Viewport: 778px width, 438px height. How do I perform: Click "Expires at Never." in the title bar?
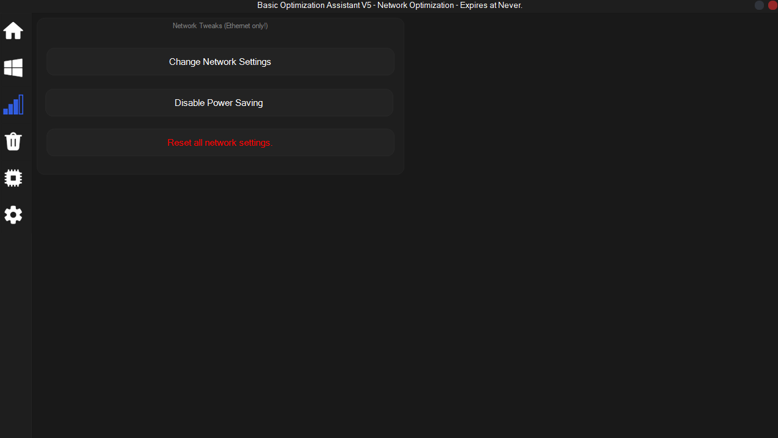coord(491,6)
